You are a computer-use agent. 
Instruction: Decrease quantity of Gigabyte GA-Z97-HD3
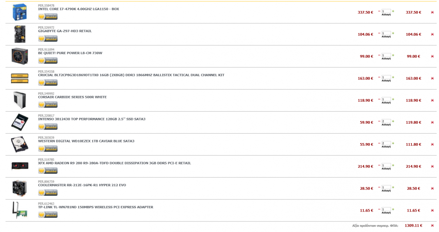[379, 33]
